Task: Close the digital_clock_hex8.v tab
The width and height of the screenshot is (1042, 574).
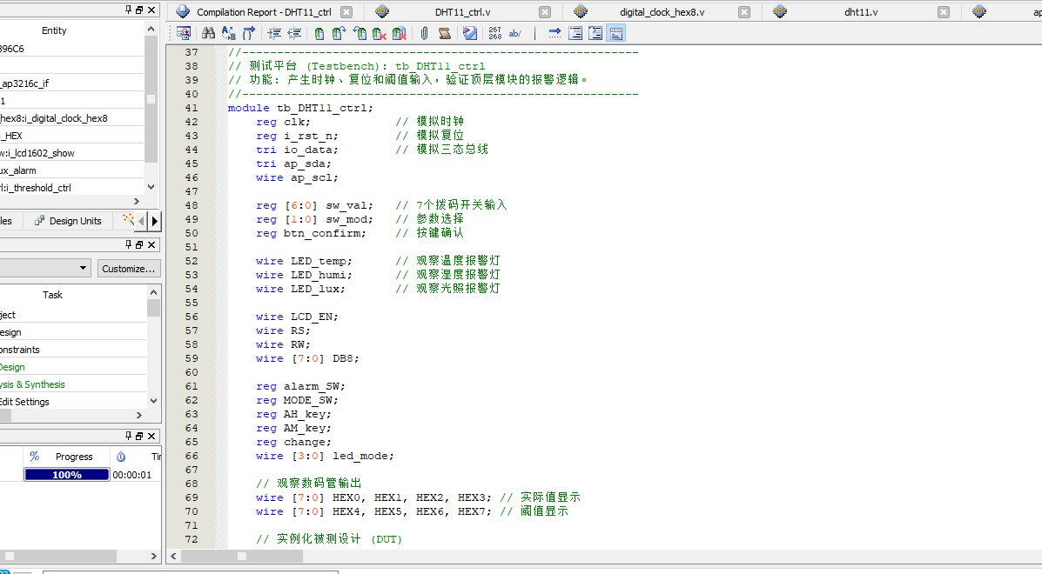Action: click(744, 12)
